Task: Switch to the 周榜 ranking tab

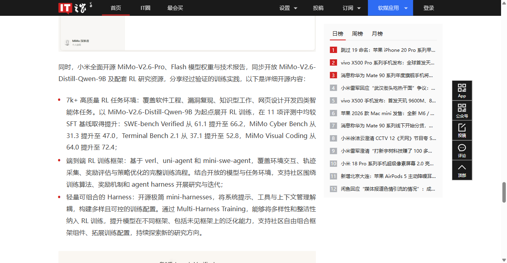Action: pyautogui.click(x=358, y=34)
